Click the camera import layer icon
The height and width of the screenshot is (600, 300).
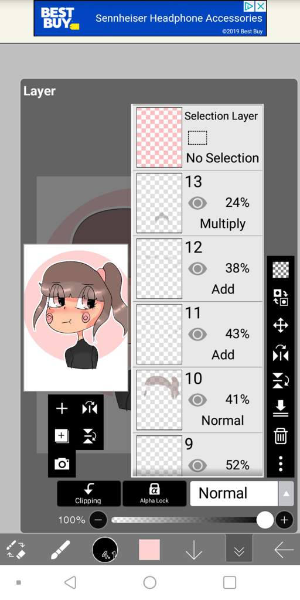pyautogui.click(x=62, y=464)
